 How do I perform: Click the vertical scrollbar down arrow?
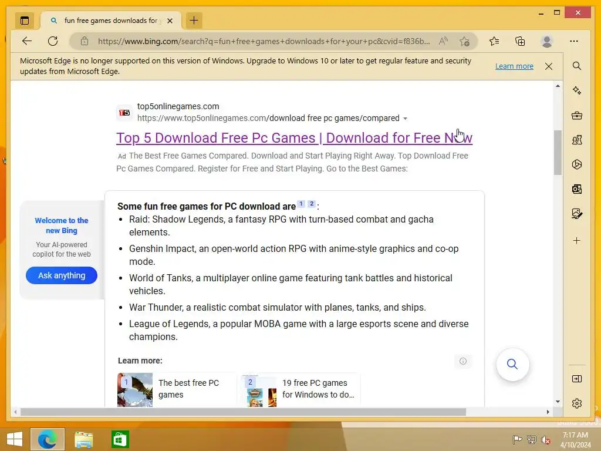click(558, 402)
